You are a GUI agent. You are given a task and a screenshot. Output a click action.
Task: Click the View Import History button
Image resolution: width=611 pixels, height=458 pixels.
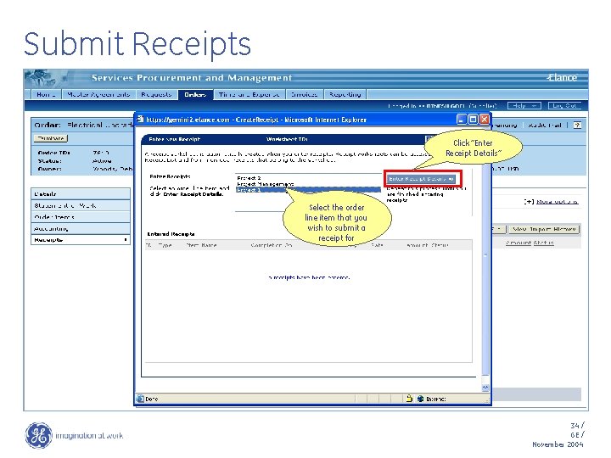click(544, 229)
